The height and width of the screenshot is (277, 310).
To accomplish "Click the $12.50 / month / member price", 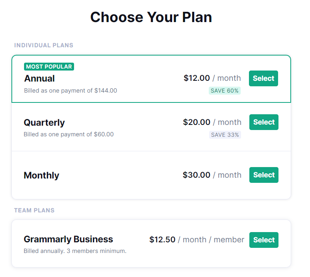I will [197, 240].
